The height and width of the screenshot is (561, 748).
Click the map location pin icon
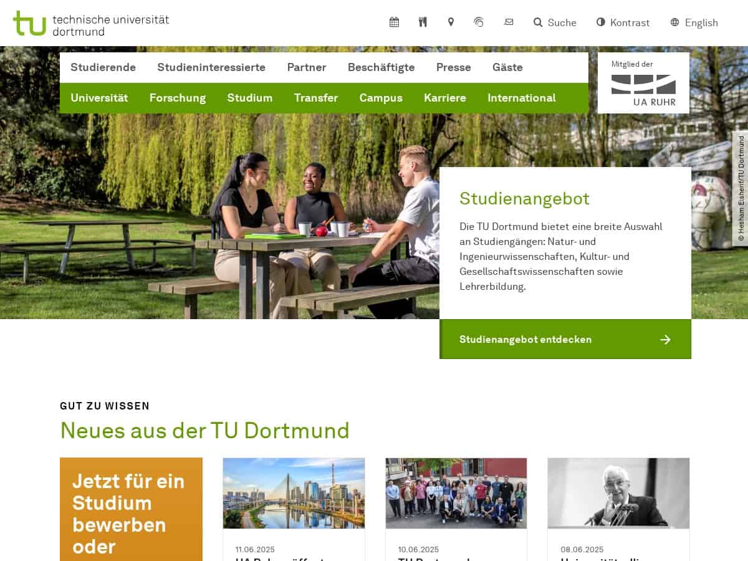coord(451,22)
